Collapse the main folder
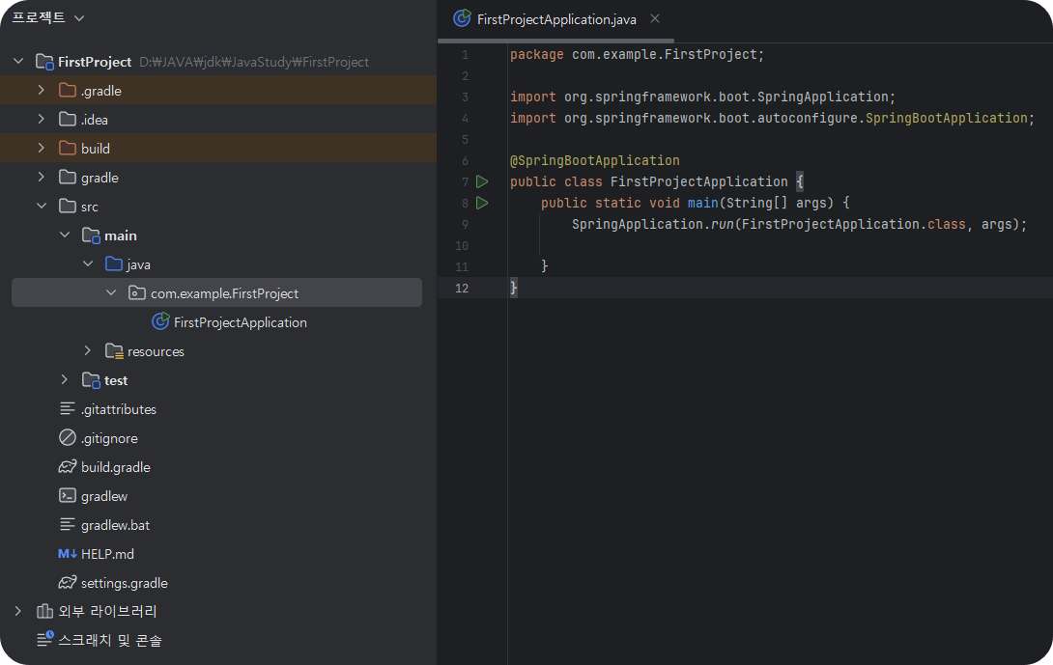The width and height of the screenshot is (1053, 665). (x=65, y=235)
